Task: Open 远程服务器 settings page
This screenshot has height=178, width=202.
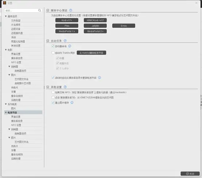Action: pos(17,33)
